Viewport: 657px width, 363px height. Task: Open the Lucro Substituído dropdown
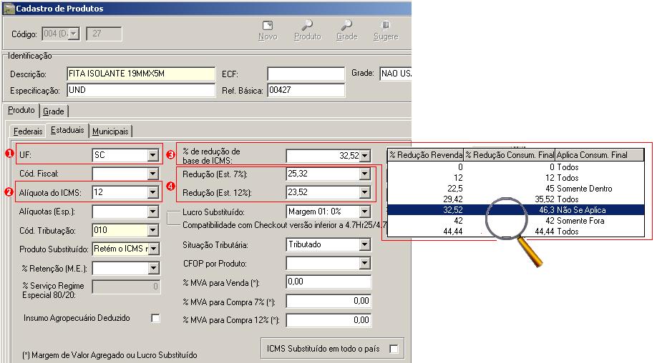365,212
